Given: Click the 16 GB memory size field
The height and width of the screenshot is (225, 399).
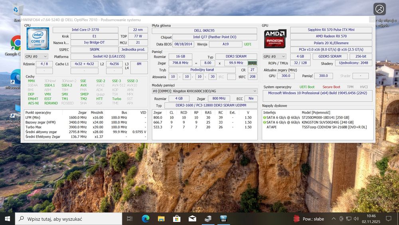Looking at the screenshot, I should [x=180, y=56].
